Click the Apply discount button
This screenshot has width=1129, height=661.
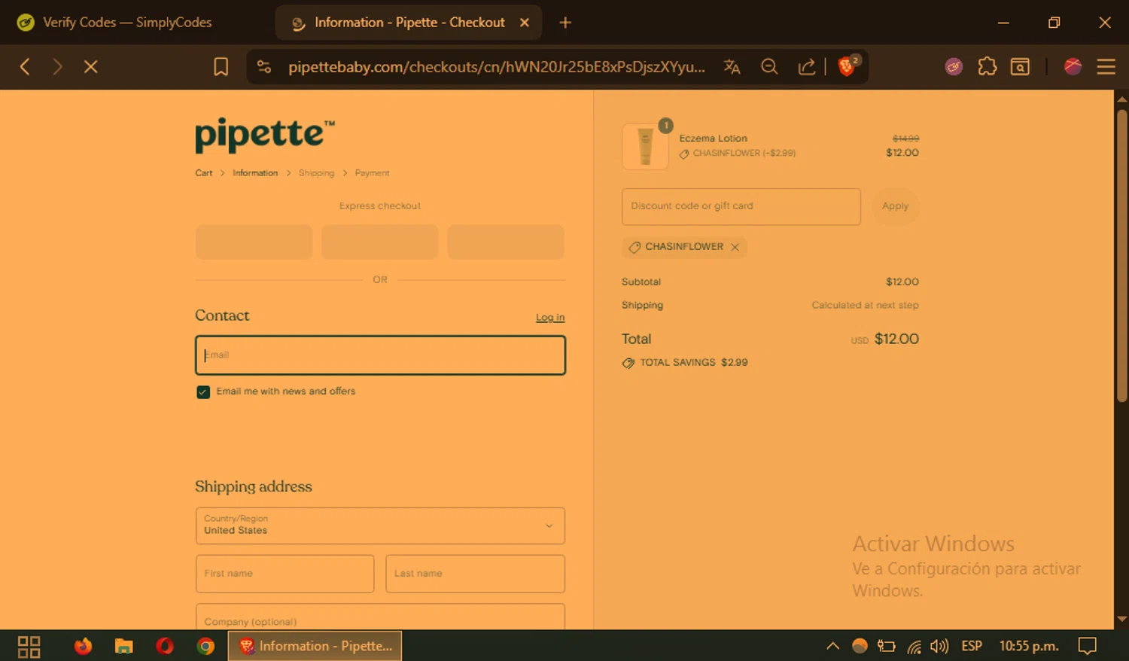(x=895, y=206)
